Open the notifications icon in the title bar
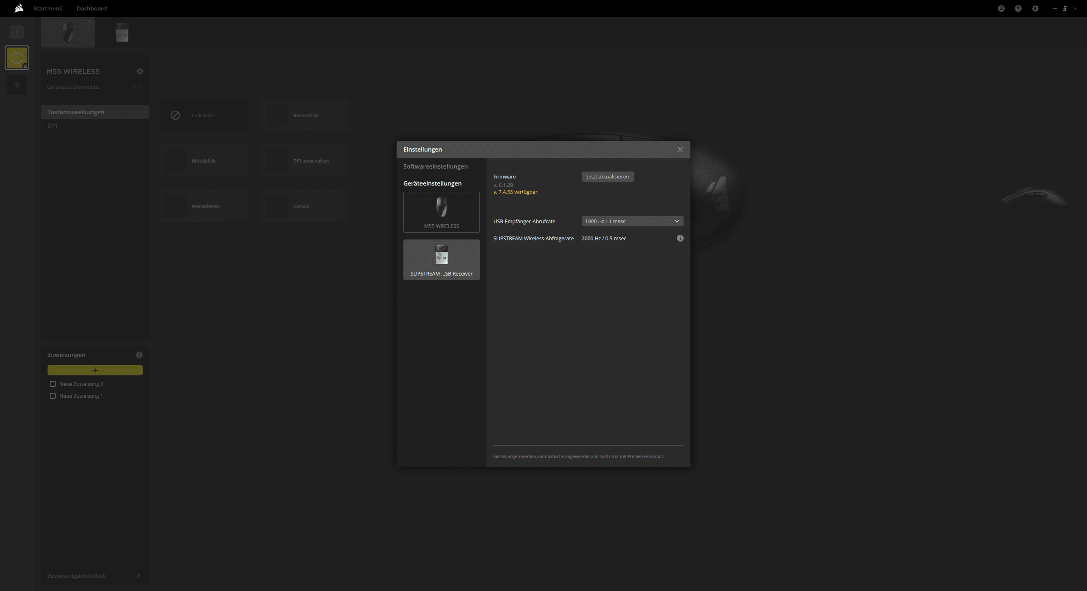 coord(1001,8)
